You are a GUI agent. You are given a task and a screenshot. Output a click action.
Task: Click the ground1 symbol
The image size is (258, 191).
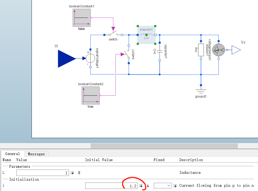click(x=201, y=90)
